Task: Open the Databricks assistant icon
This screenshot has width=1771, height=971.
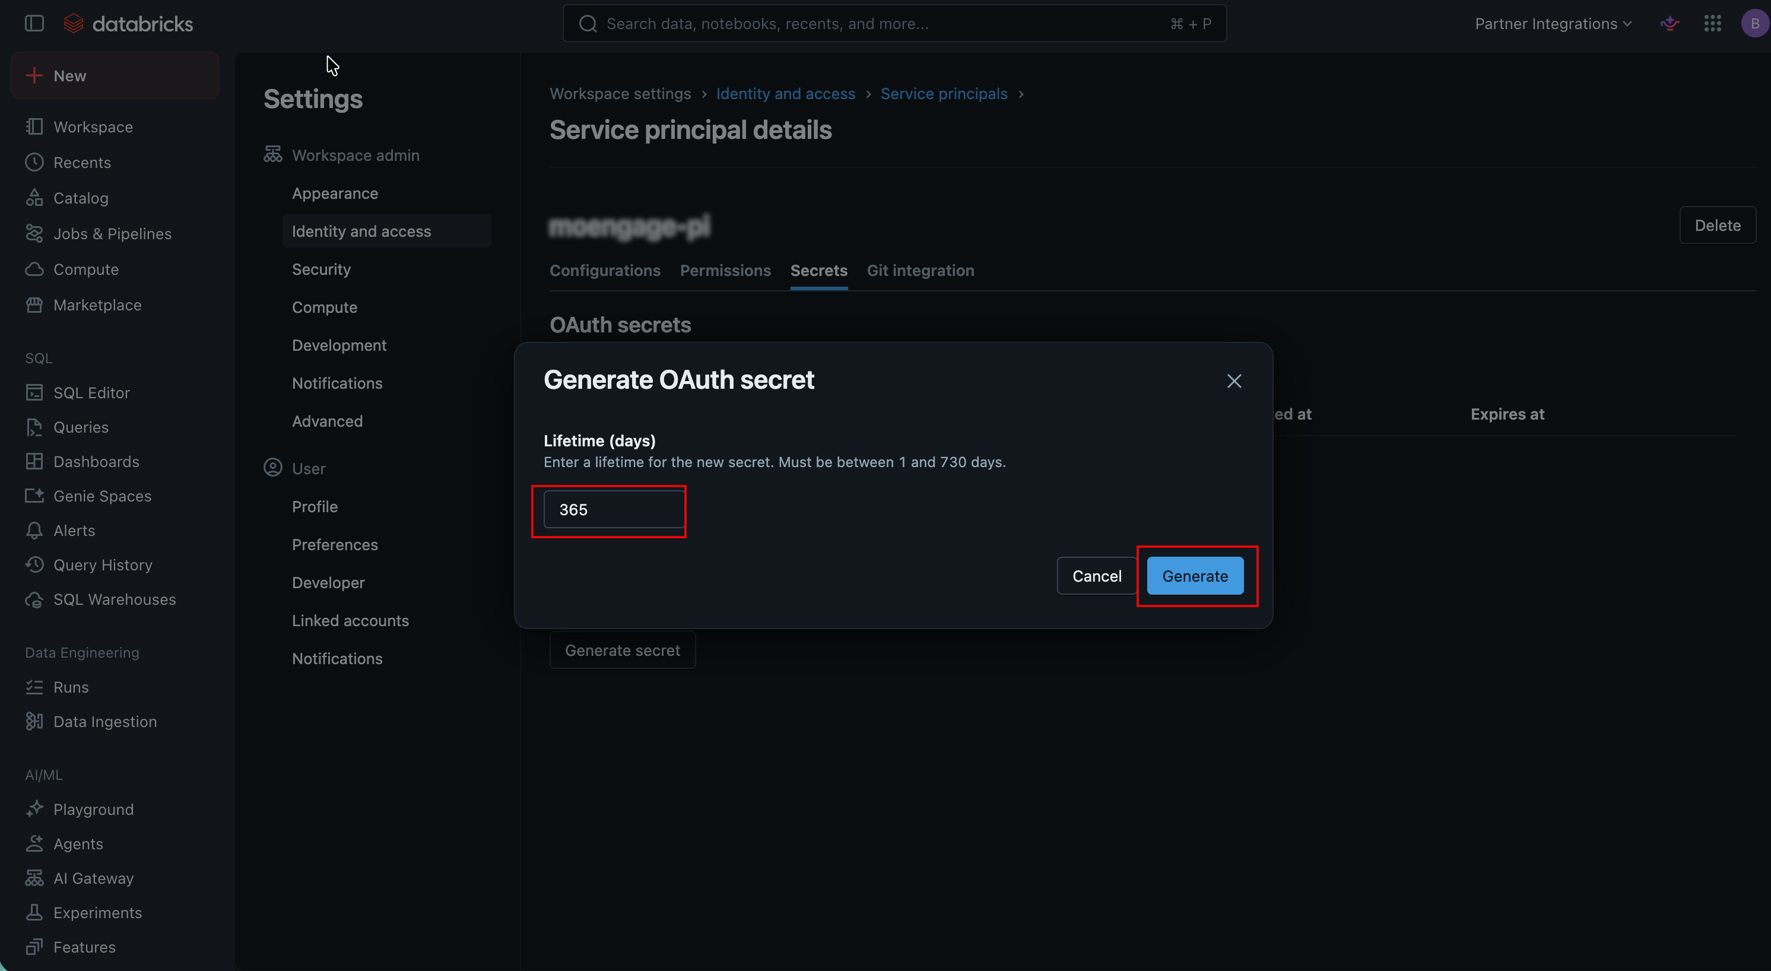Action: (x=1670, y=23)
